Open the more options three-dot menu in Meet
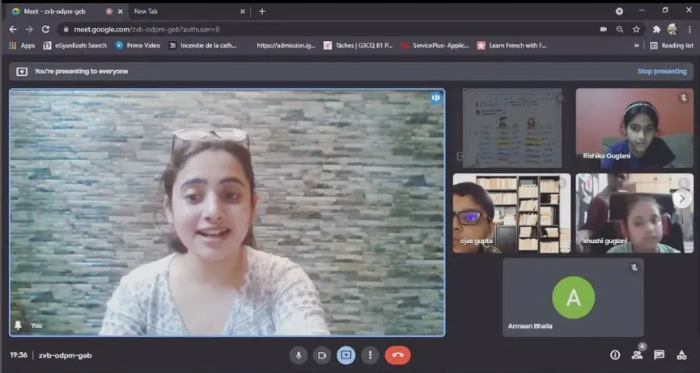700x373 pixels. pyautogui.click(x=370, y=355)
